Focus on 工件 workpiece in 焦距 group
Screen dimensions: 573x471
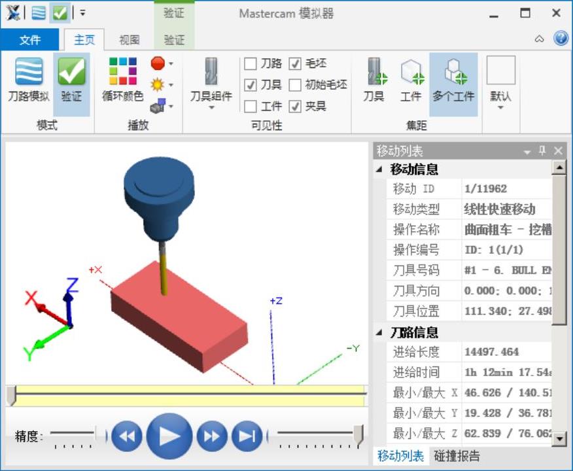[411, 80]
